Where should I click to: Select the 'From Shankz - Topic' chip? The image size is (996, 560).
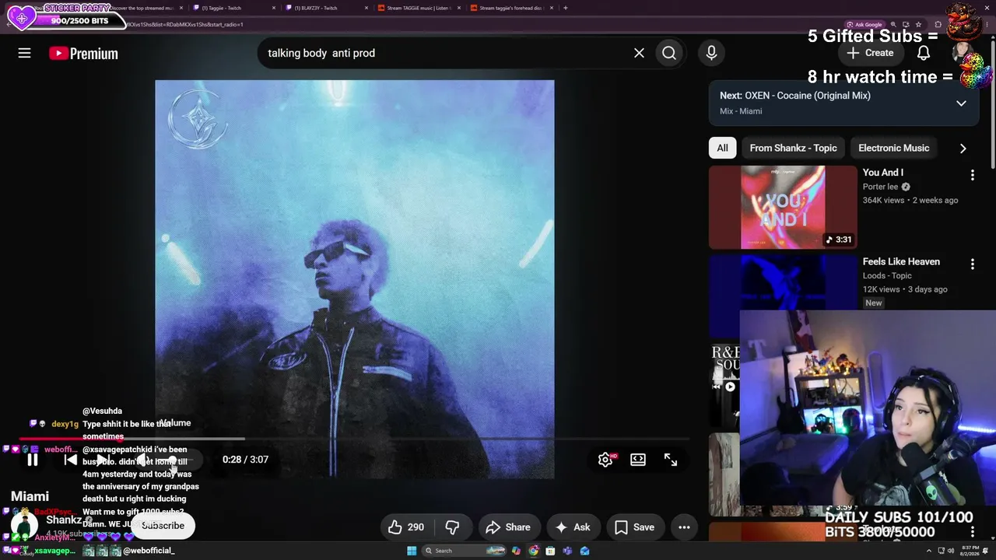point(793,148)
